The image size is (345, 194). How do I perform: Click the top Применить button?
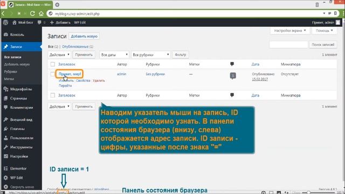coord(84,55)
